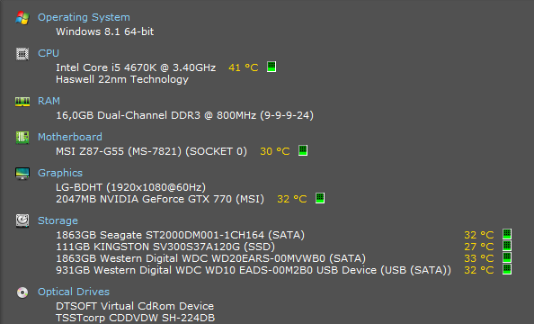Open the Storage section link
The width and height of the screenshot is (534, 324).
pos(58,220)
